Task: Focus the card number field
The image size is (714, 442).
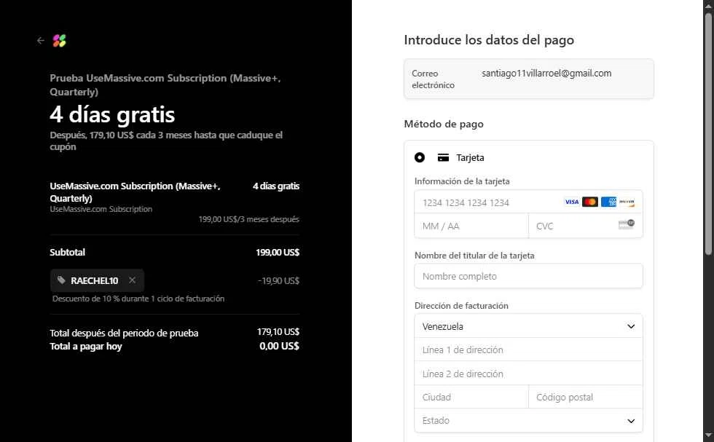Action: coord(528,202)
